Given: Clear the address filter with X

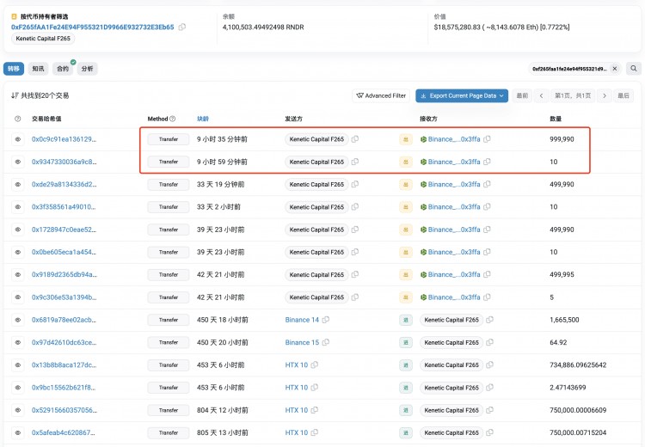Looking at the screenshot, I should tap(615, 69).
